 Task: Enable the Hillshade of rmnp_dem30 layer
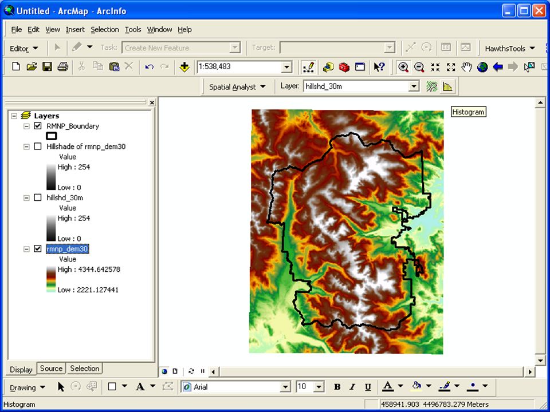pos(38,146)
